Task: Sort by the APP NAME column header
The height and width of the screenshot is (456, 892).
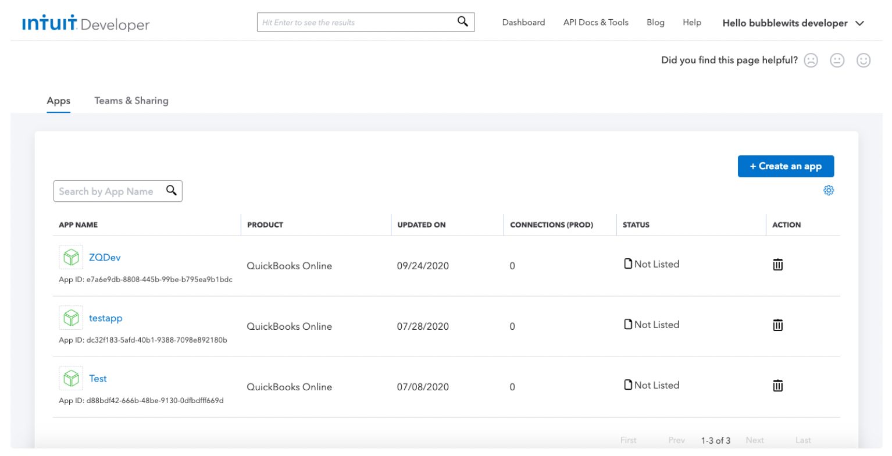Action: point(78,225)
